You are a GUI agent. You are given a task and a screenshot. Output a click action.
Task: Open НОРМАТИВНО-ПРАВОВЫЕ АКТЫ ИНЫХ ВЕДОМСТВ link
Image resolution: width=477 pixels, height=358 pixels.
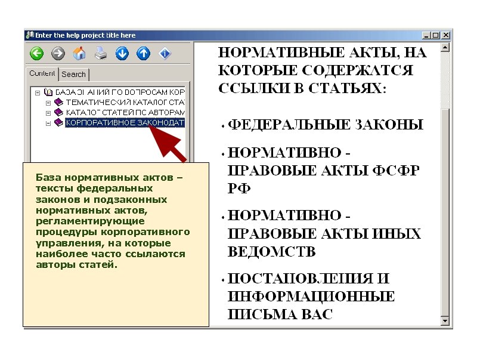click(x=324, y=233)
